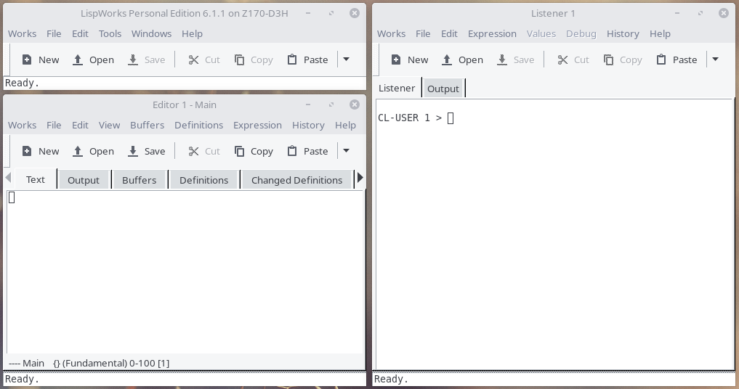Image resolution: width=739 pixels, height=389 pixels.
Task: Open Edit menu in Editor 1
Action: pos(80,126)
